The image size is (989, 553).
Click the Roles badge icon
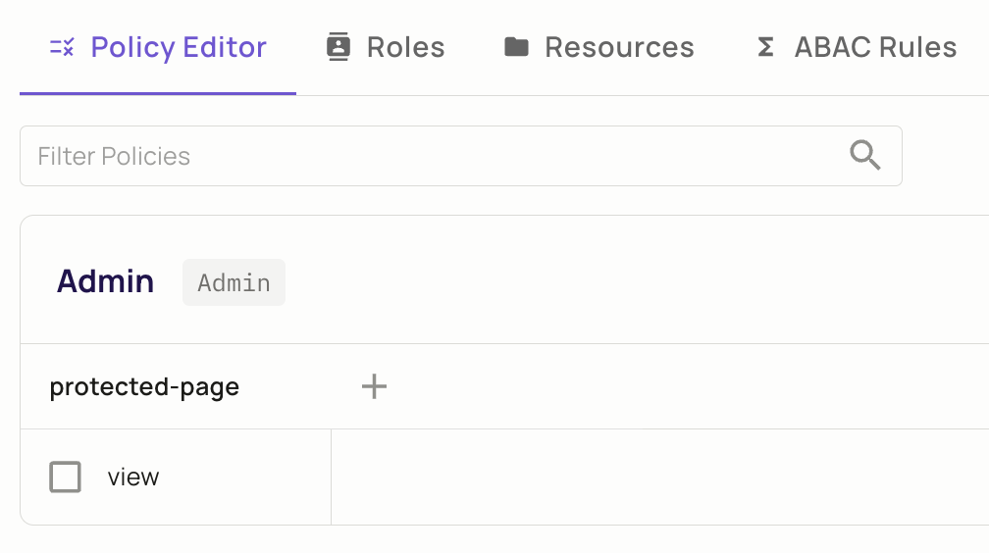pos(338,47)
